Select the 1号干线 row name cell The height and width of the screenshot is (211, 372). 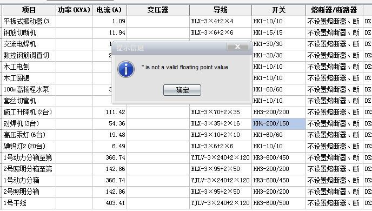[29, 203]
